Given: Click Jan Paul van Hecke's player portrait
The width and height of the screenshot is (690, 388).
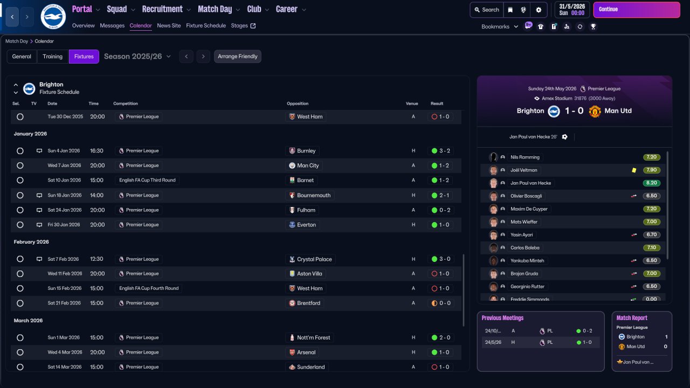Looking at the screenshot, I should tap(493, 183).
